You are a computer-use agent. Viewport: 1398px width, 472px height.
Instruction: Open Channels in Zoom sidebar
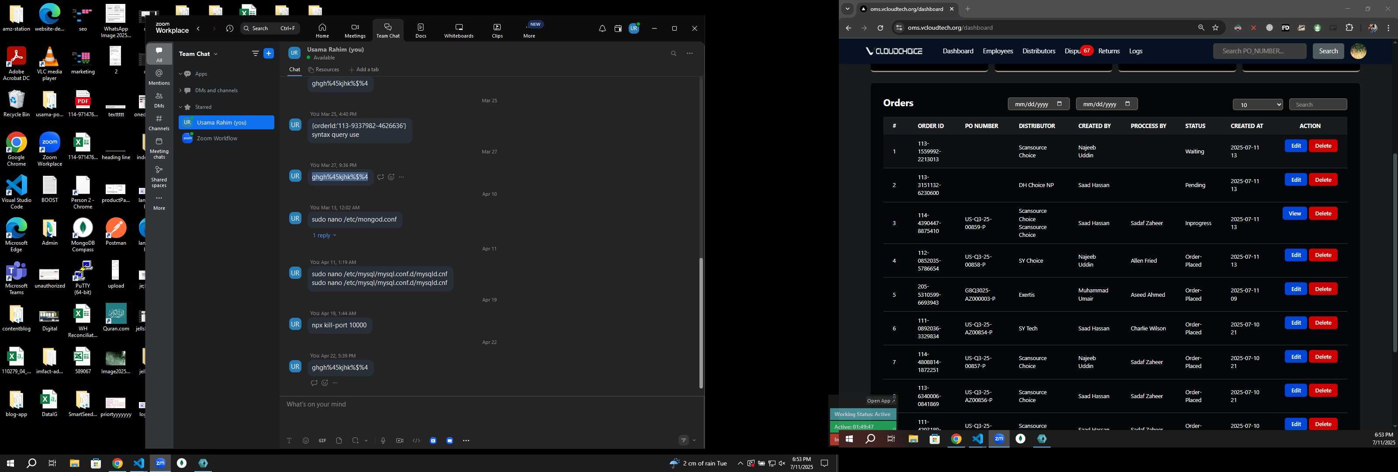(x=159, y=123)
